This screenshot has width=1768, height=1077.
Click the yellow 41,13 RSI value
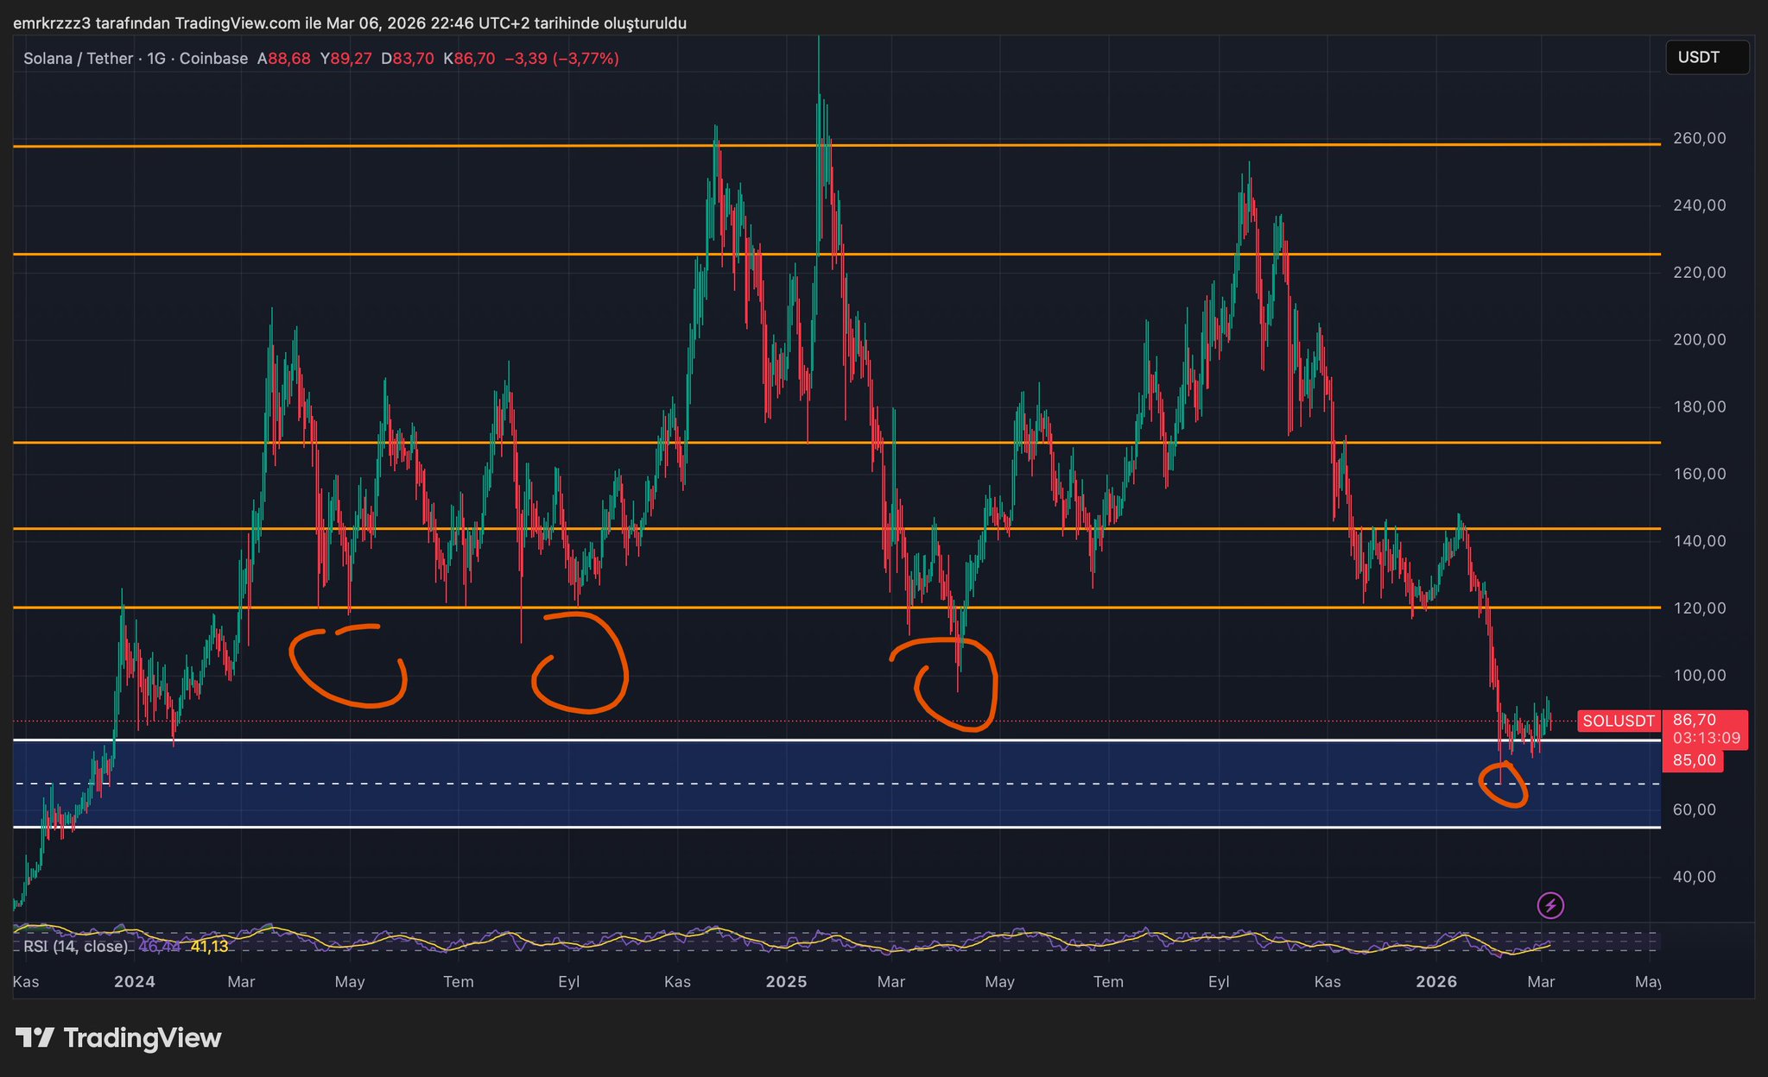click(209, 947)
